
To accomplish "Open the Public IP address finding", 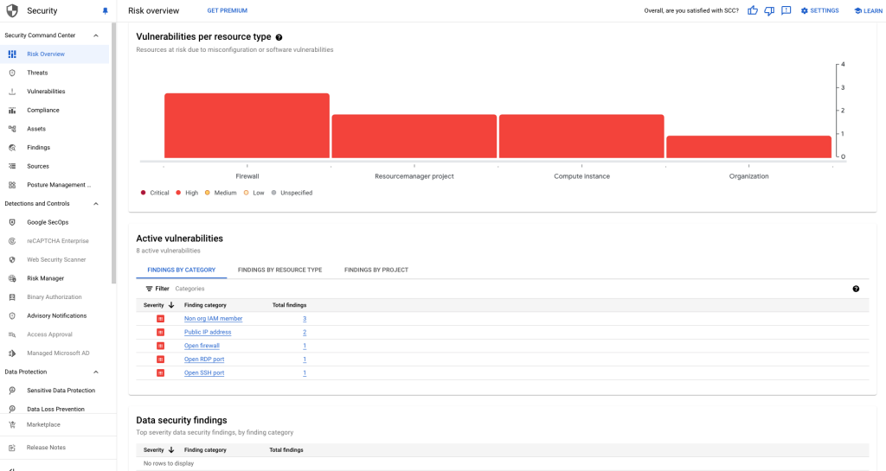I will [x=208, y=332].
